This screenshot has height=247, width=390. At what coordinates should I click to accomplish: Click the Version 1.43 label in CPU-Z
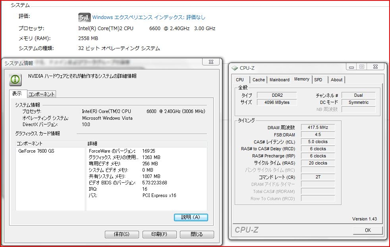pos(364,219)
